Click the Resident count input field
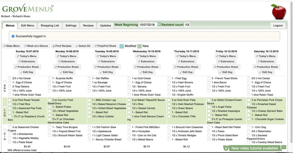This screenshot has width=293, height=153. [187, 25]
